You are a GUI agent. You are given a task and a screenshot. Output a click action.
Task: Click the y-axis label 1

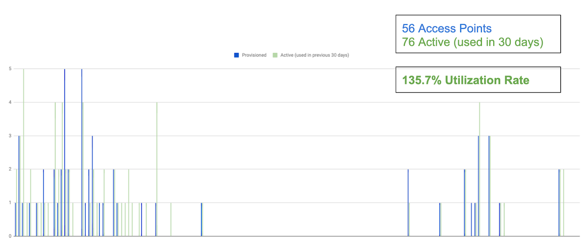[10, 203]
